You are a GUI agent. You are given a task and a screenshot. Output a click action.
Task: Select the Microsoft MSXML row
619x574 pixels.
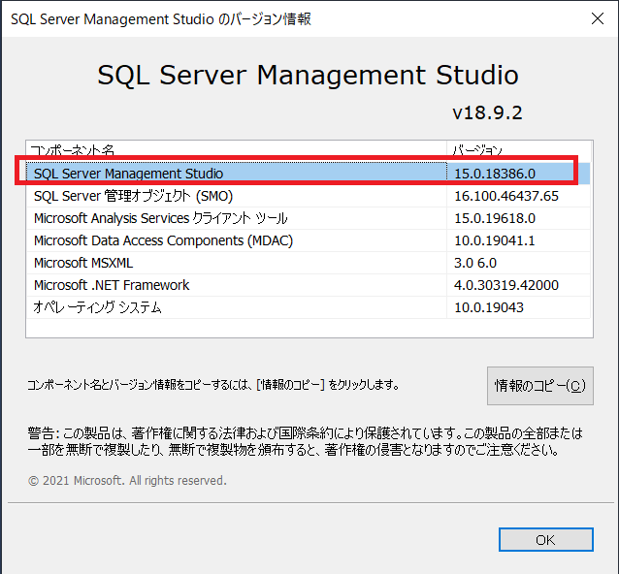pyautogui.click(x=309, y=263)
